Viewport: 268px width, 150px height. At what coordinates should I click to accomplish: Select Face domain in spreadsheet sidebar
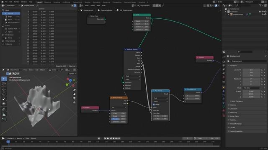[x=11, y=20]
